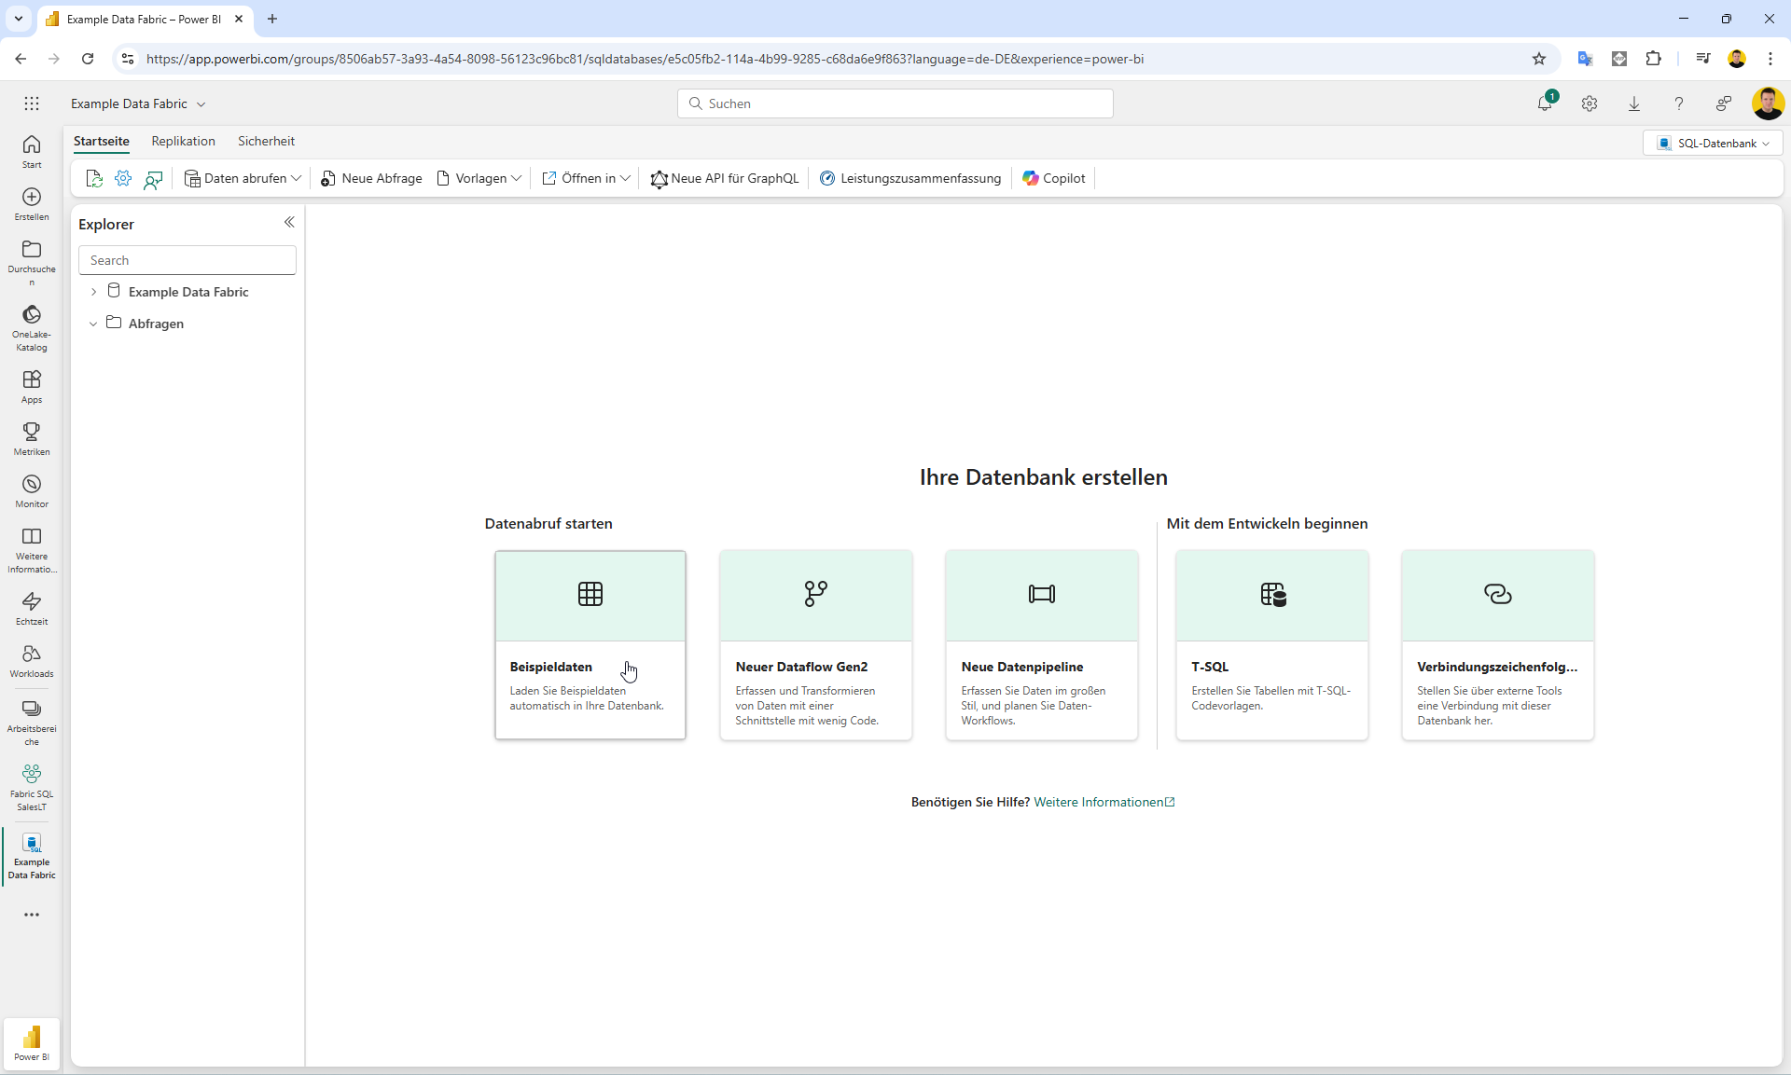Select the T-SQL card

(x=1272, y=645)
